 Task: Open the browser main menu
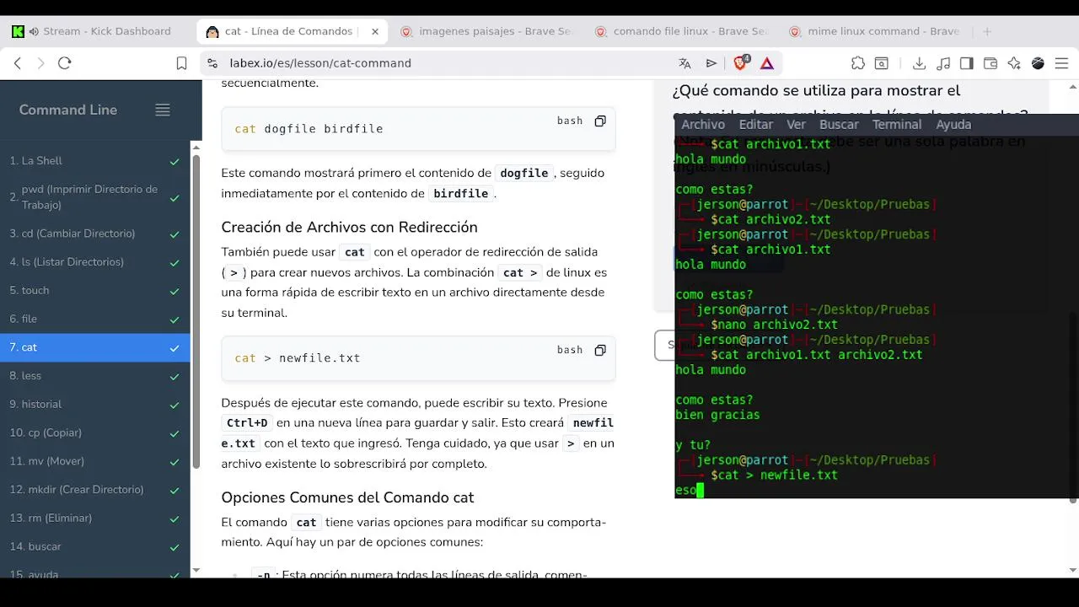tap(1062, 63)
